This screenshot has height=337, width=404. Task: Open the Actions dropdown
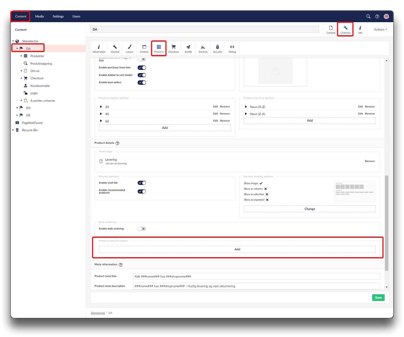(x=380, y=29)
